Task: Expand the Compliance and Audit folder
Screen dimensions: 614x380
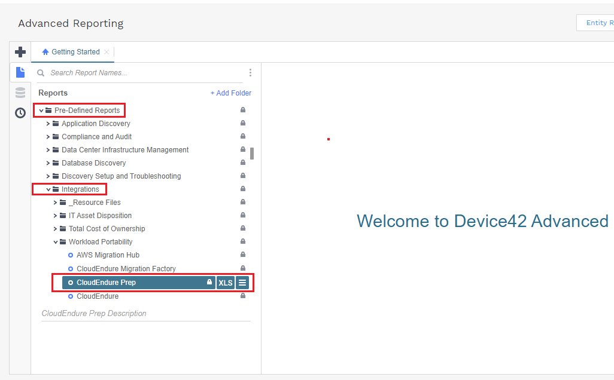Action: click(48, 137)
